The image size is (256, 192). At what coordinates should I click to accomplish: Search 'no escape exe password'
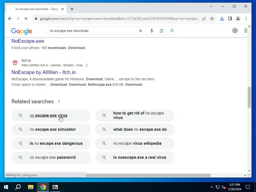(51, 157)
